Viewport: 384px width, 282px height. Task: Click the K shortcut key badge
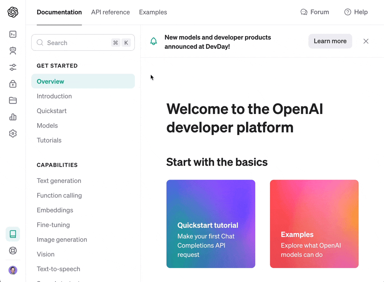tap(126, 42)
